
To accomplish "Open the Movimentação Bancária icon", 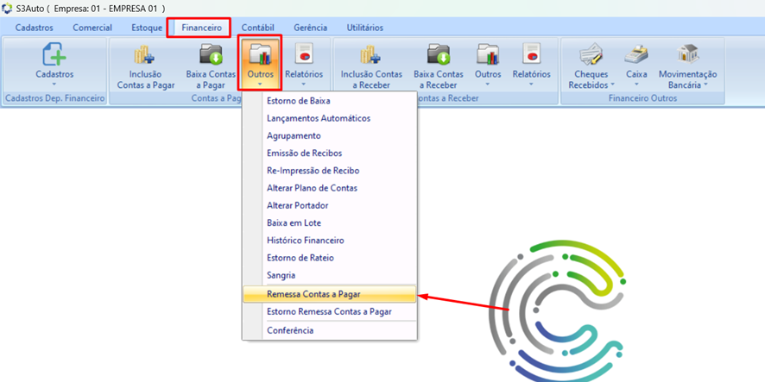I will coord(687,57).
